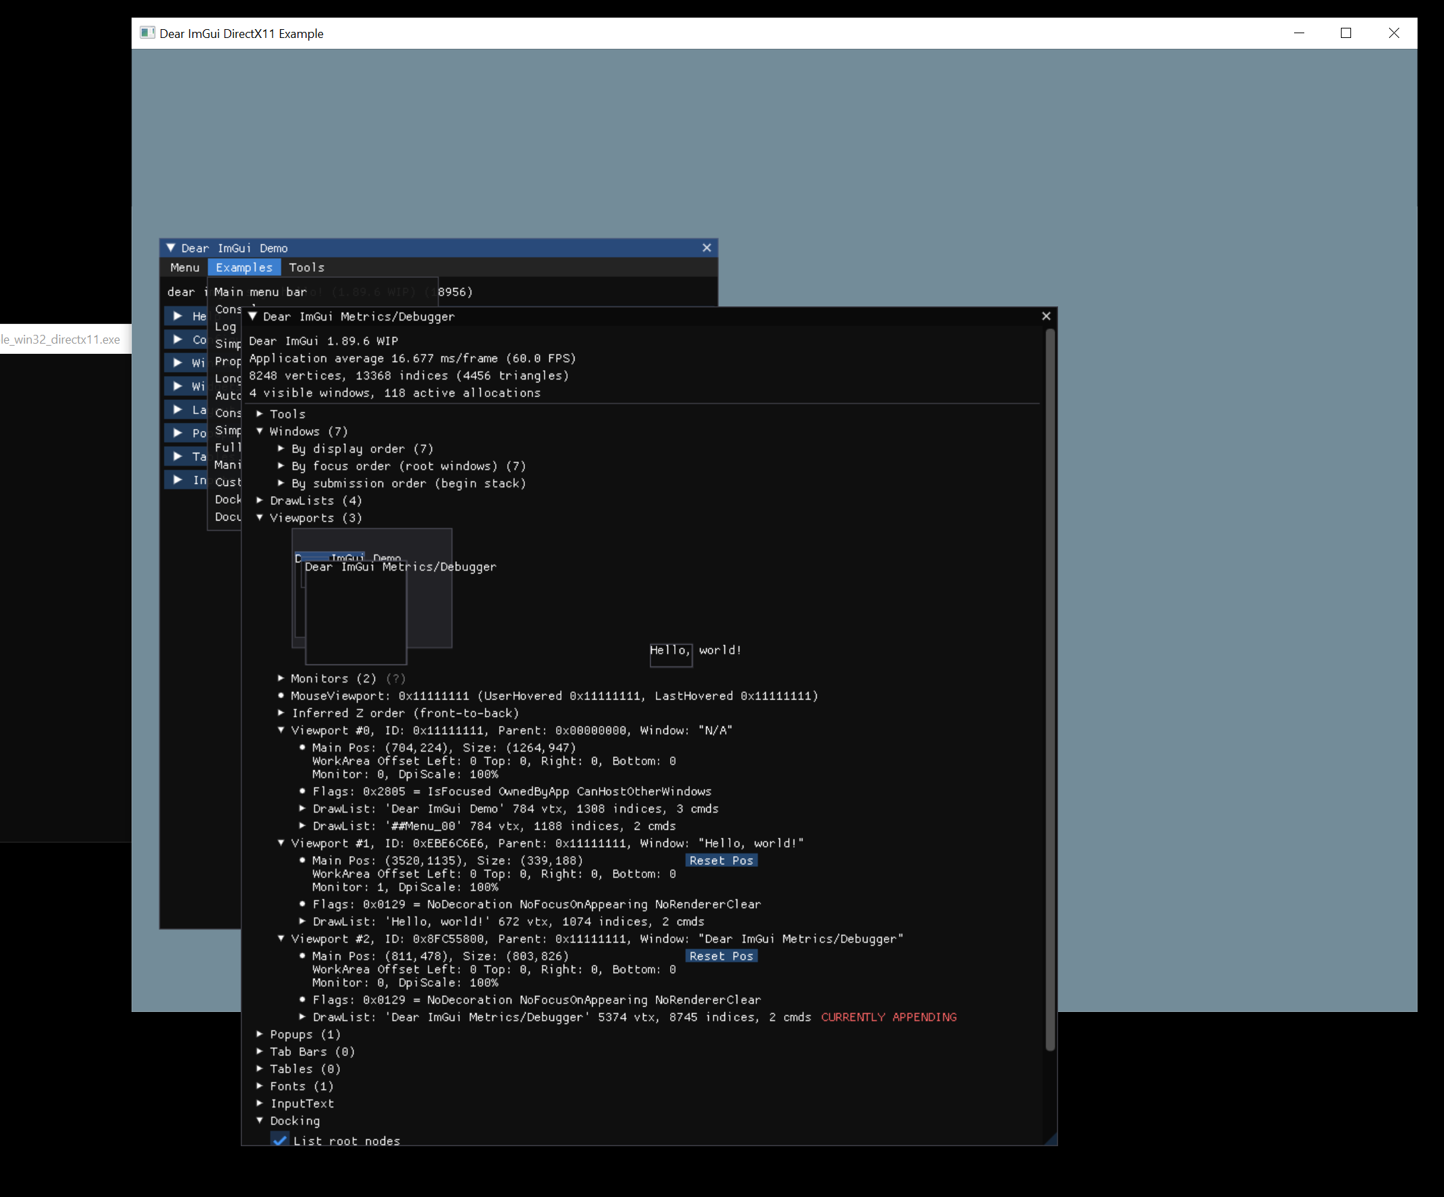Select Log from the Examples menu
Image resolution: width=1444 pixels, height=1197 pixels.
226,327
